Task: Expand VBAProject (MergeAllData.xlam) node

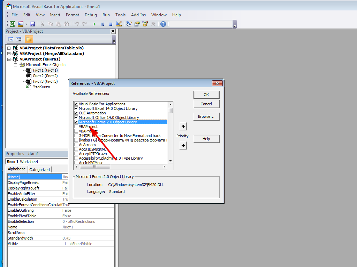Action: tap(9, 54)
